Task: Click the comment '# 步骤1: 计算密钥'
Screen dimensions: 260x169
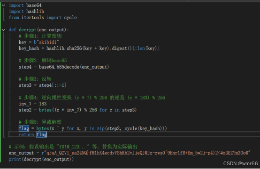Action: 40,36
